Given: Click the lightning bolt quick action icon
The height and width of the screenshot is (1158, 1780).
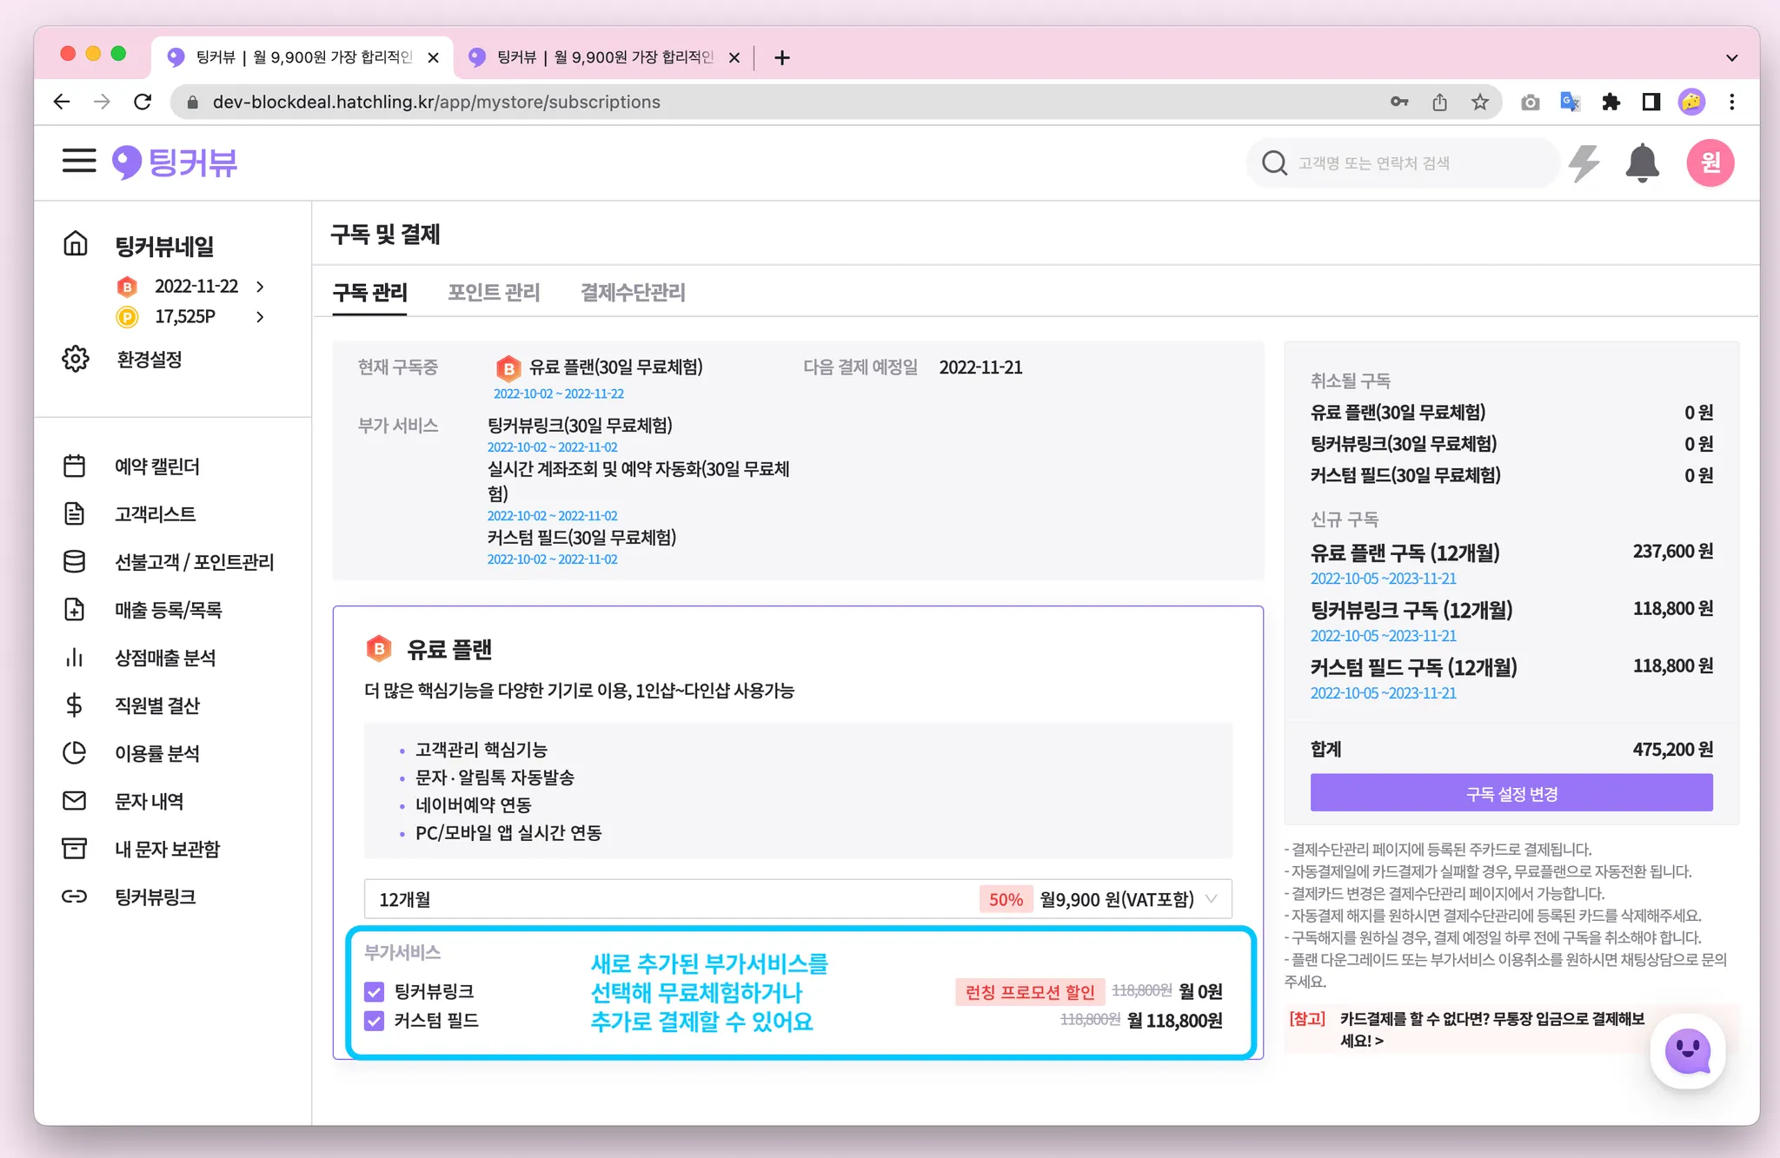Looking at the screenshot, I should [x=1584, y=162].
